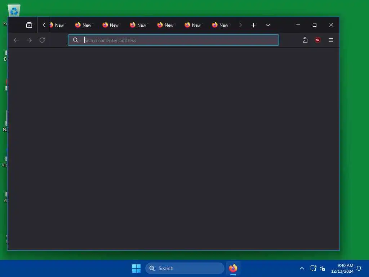Open the Recycle Bin on the desktop

click(14, 10)
